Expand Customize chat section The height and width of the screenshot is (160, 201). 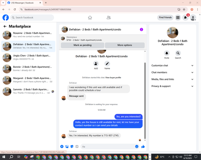coord(172,65)
